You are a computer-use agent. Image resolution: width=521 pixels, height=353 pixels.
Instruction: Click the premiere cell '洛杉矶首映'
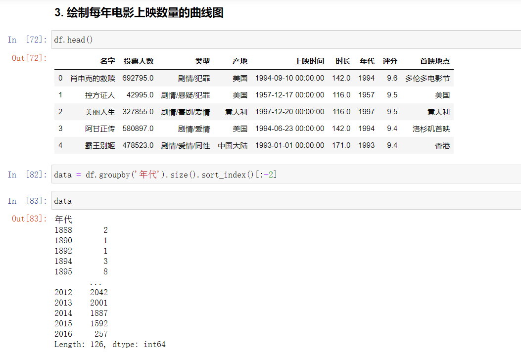[x=431, y=129]
